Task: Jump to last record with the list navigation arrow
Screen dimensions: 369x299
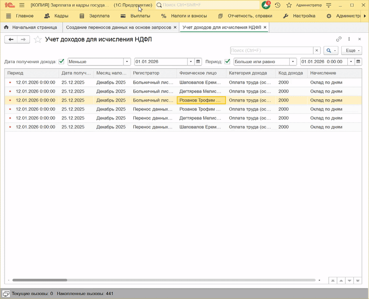Action: [x=358, y=281]
